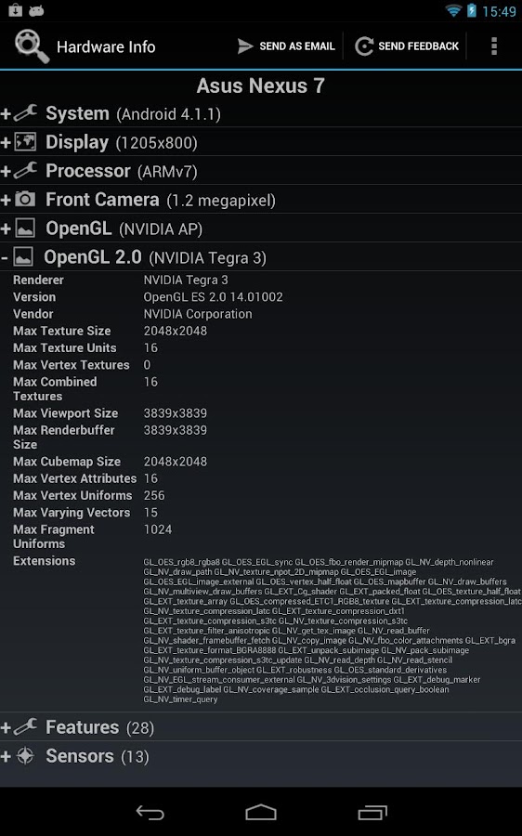This screenshot has width=522, height=836.
Task: Open recent apps navigation icon
Action: [x=372, y=812]
